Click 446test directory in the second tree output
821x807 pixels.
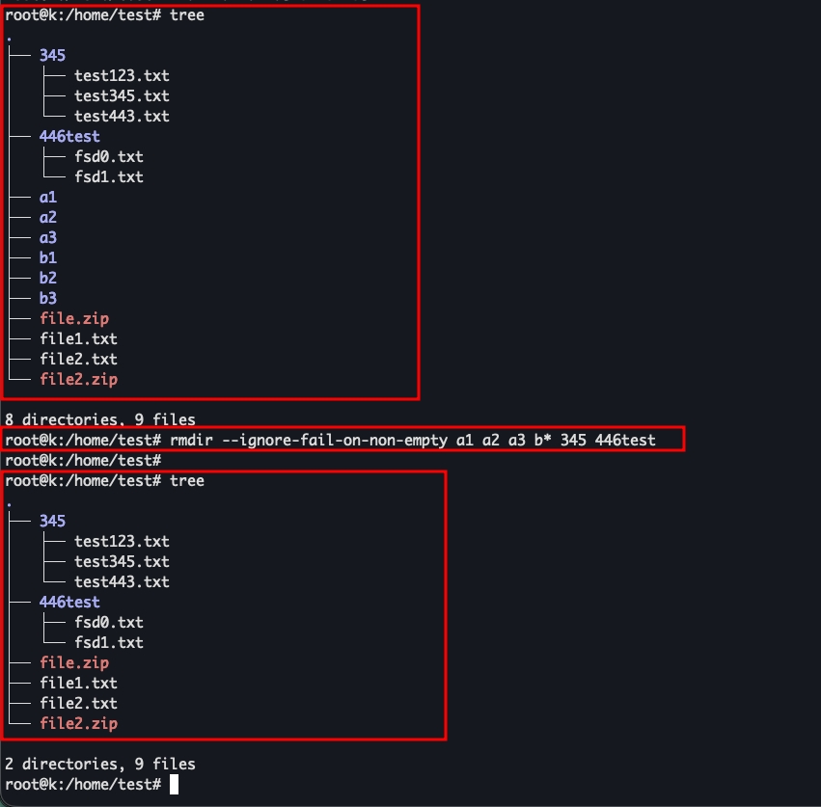(x=69, y=603)
